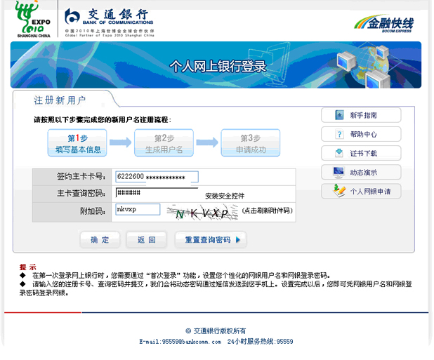Click 点击刷新附件码 refresh text
The width and height of the screenshot is (434, 360).
pyautogui.click(x=268, y=211)
